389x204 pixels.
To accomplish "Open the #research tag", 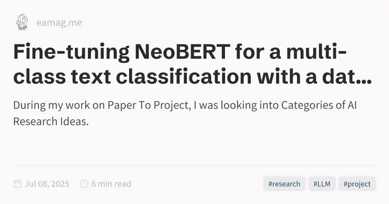I will 284,184.
